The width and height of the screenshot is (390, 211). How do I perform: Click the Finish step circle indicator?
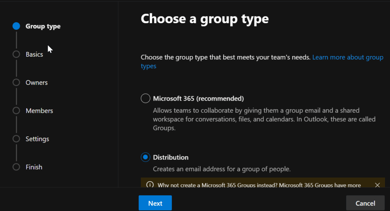click(16, 167)
